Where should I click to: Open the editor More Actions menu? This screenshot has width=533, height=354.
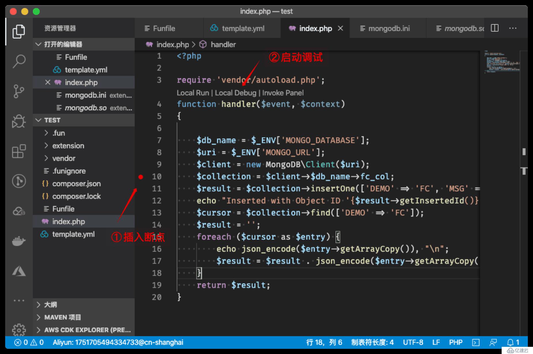(513, 28)
